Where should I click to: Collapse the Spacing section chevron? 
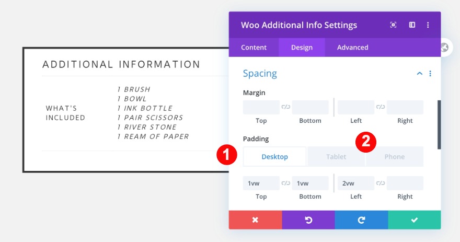[419, 74]
